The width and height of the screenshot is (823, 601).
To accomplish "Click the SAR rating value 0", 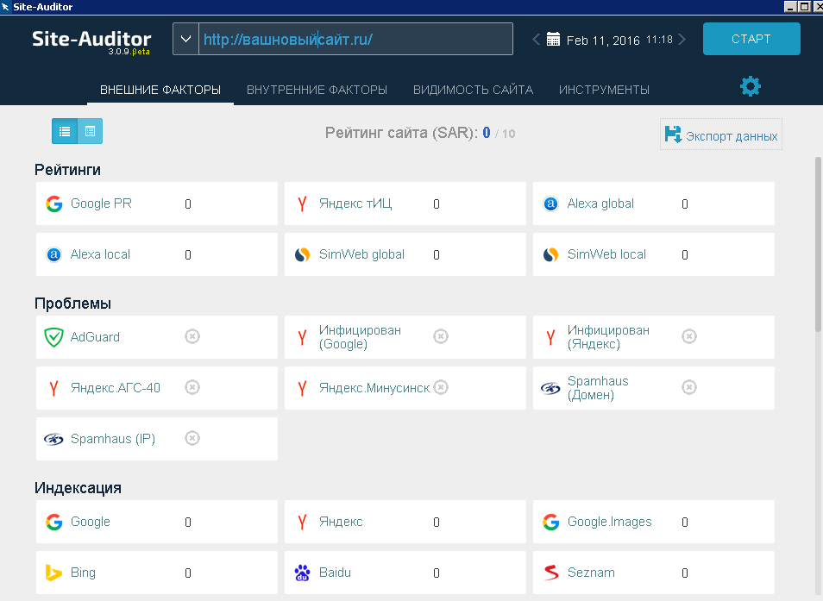I will tap(487, 133).
